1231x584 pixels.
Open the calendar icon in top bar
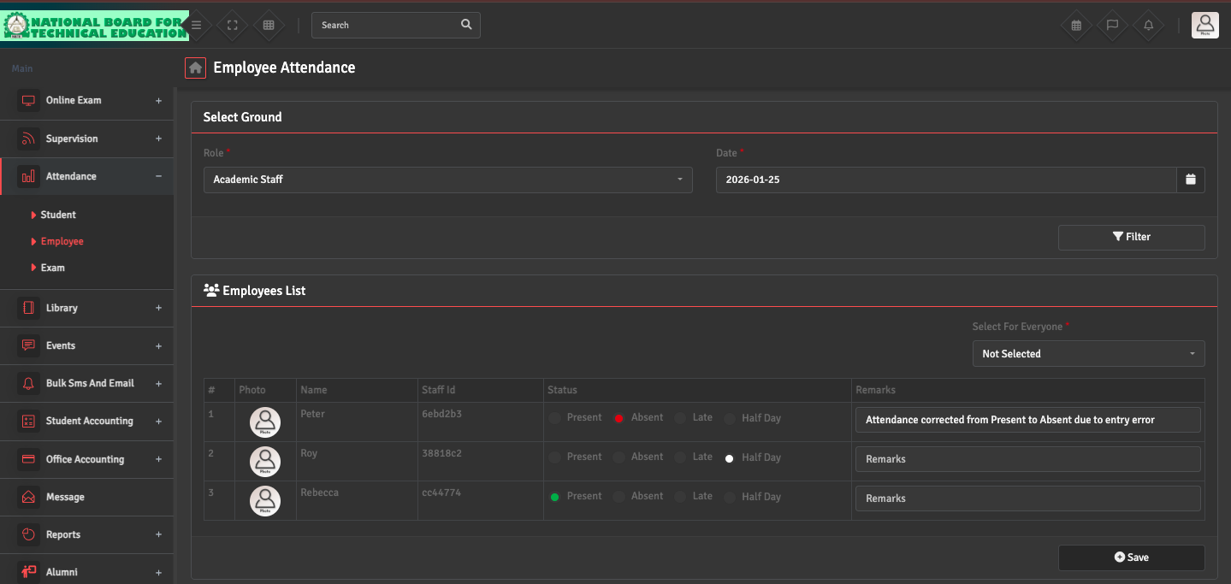point(1076,26)
